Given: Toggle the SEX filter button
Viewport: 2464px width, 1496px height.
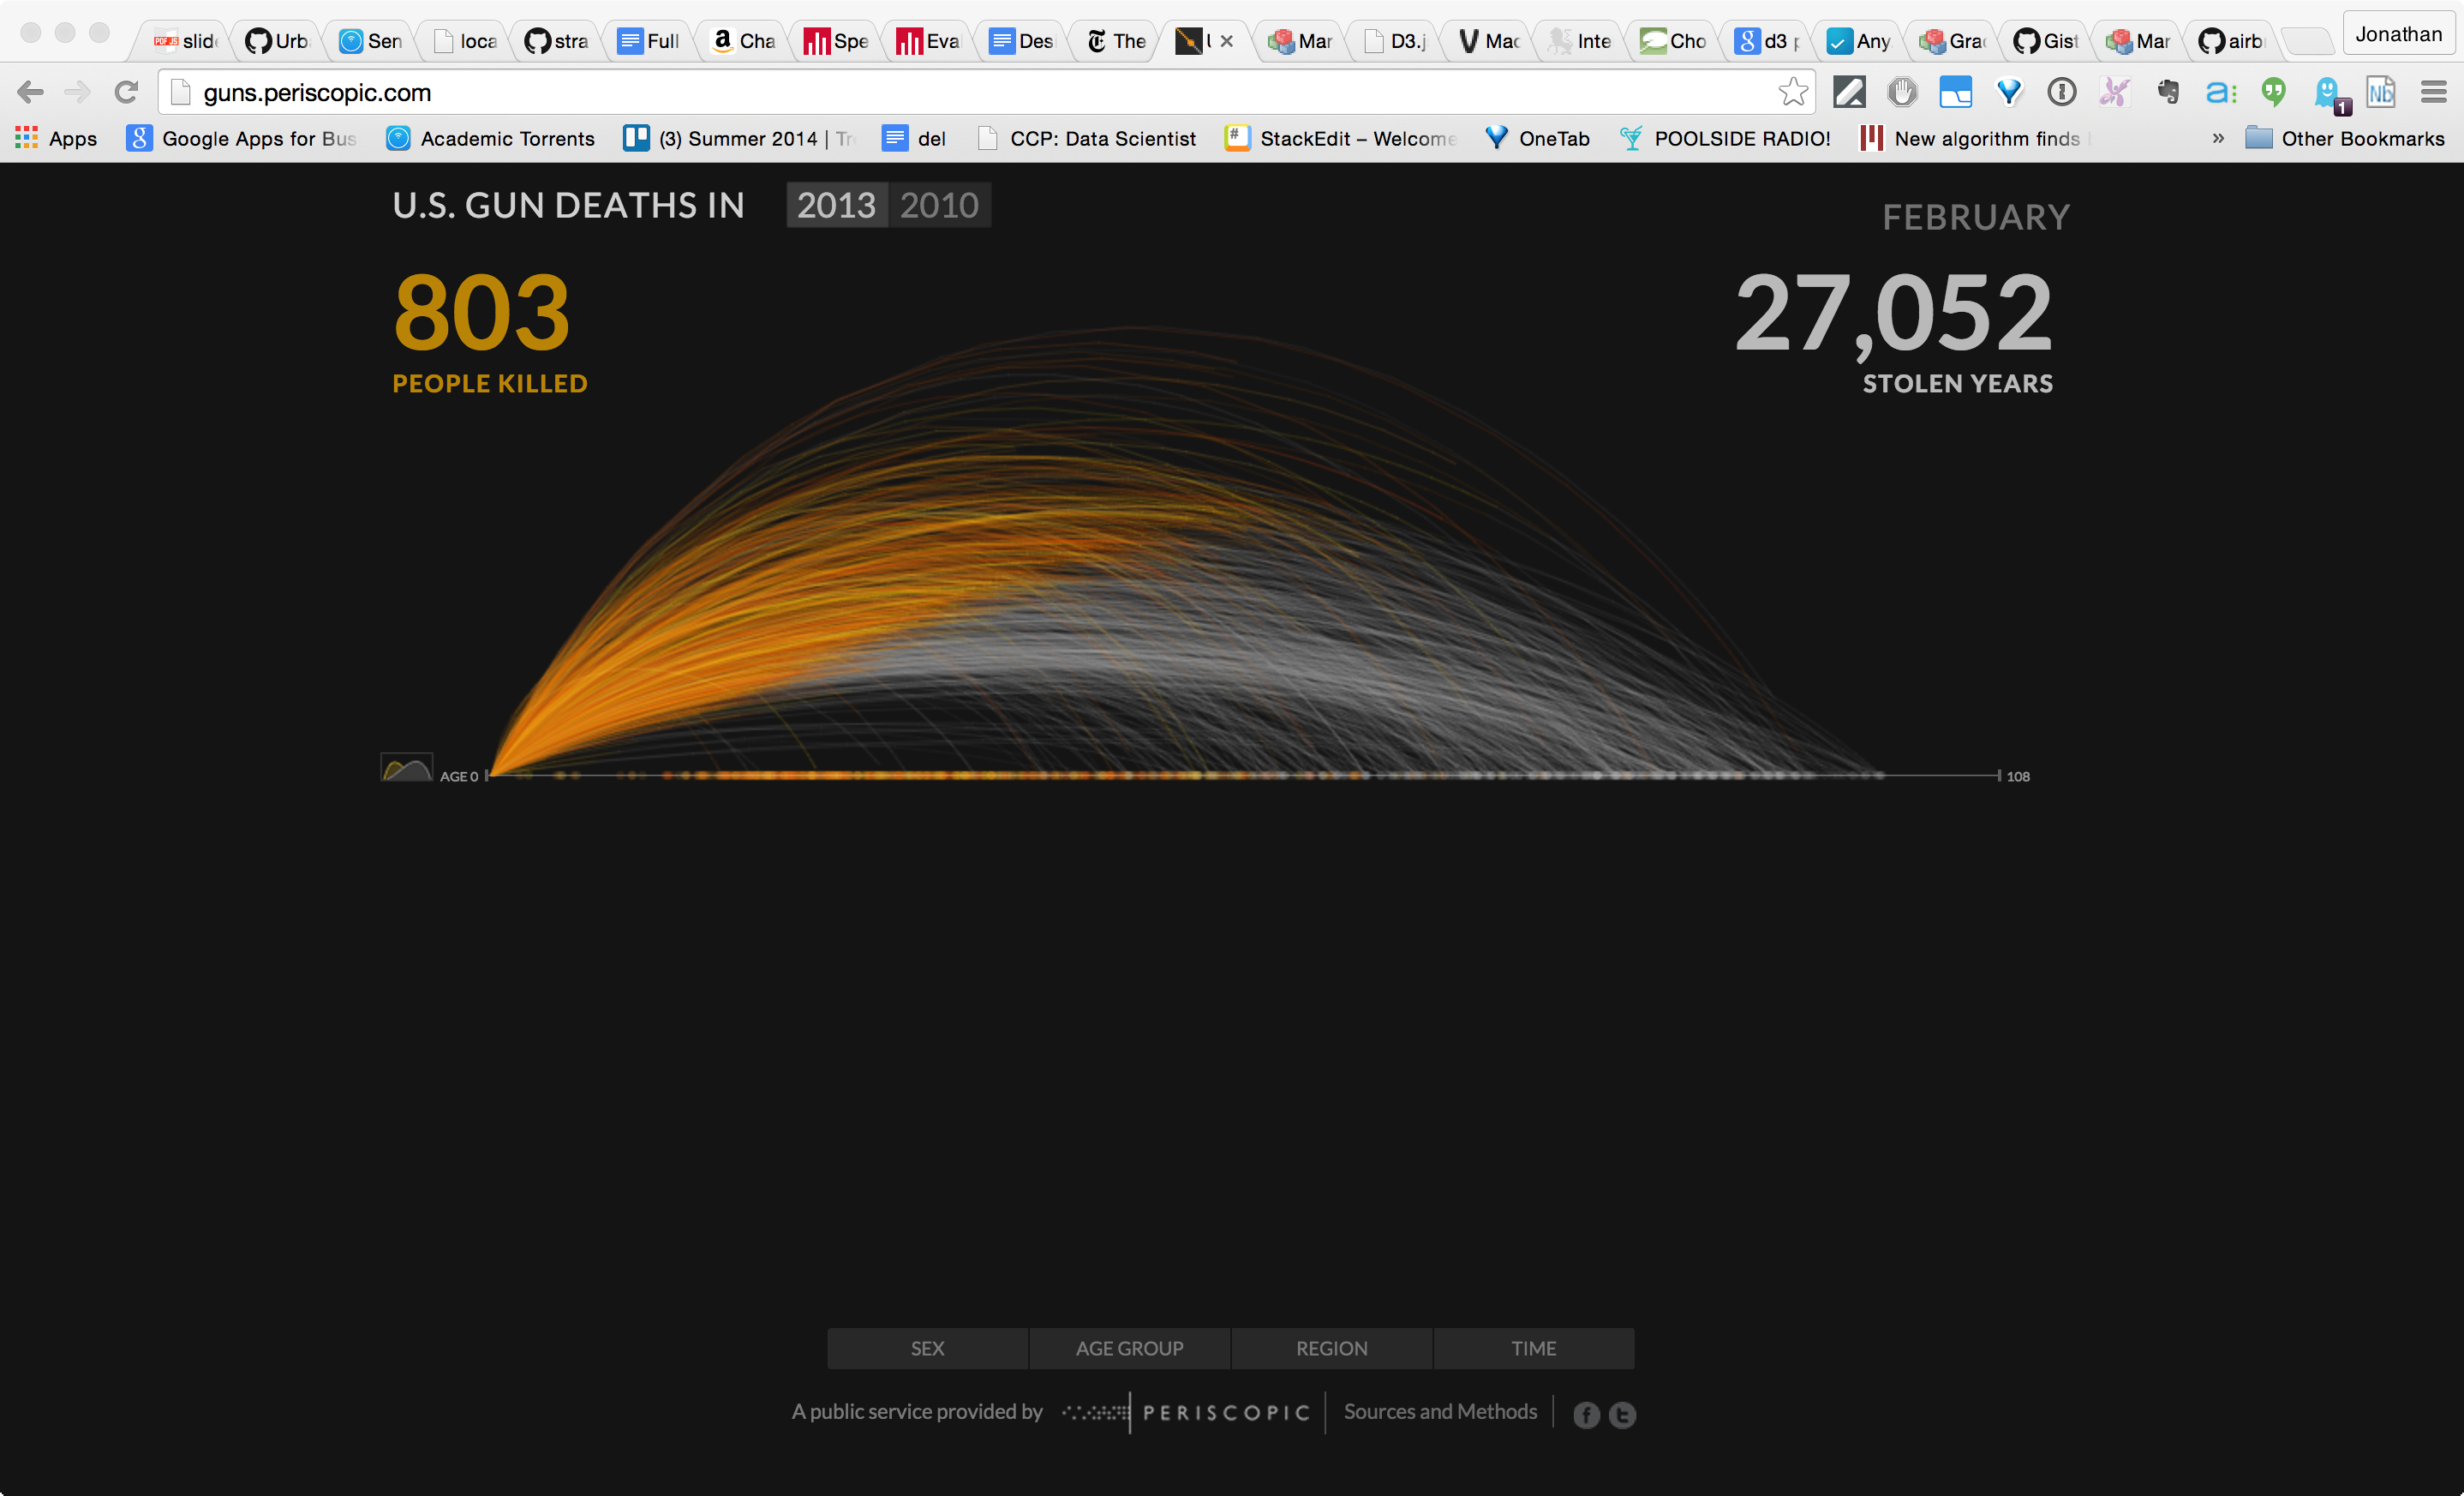Looking at the screenshot, I should click(927, 1348).
